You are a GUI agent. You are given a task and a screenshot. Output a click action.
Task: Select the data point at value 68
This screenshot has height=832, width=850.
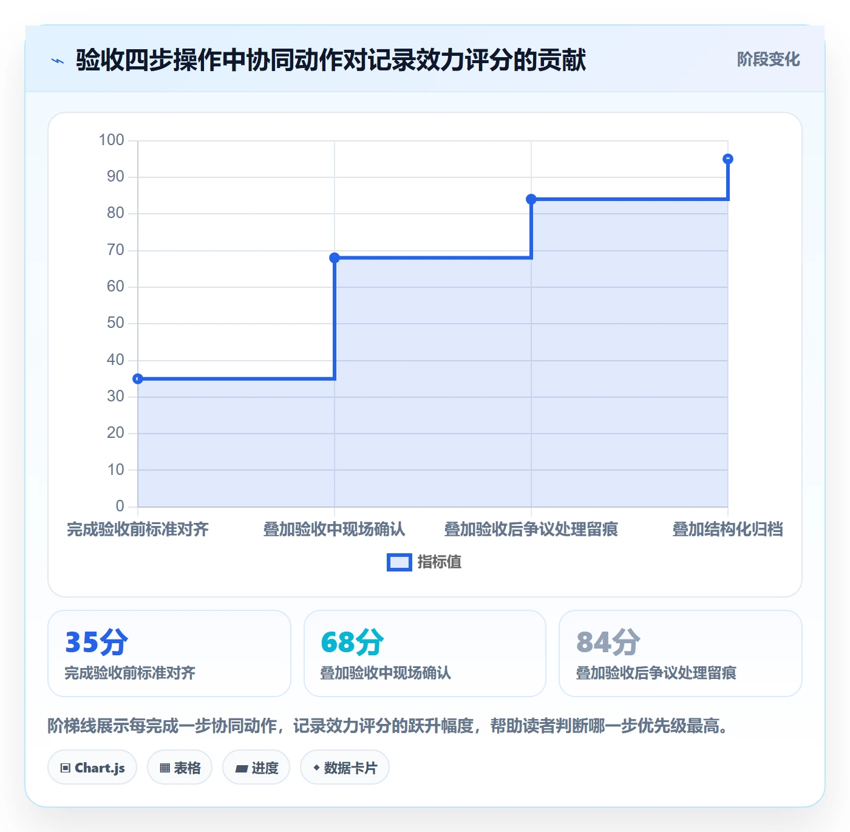pos(335,258)
